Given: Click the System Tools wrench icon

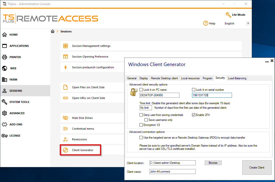Looking at the screenshot, I should click(x=4, y=102).
